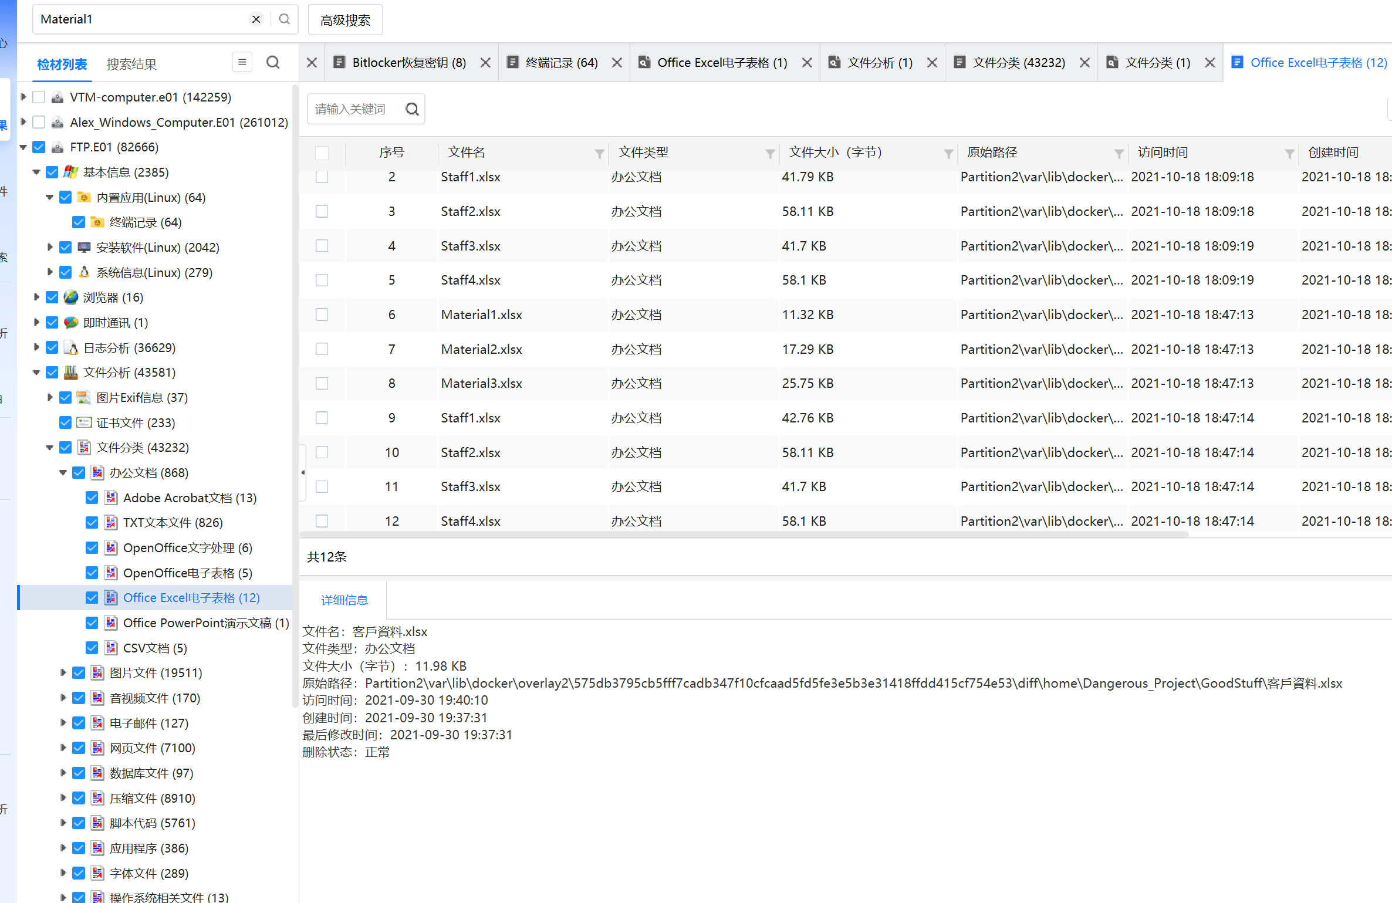Viewport: 1392px width, 903px height.
Task: Check the row checkbox for Material3.xlsx
Action: coord(322,383)
